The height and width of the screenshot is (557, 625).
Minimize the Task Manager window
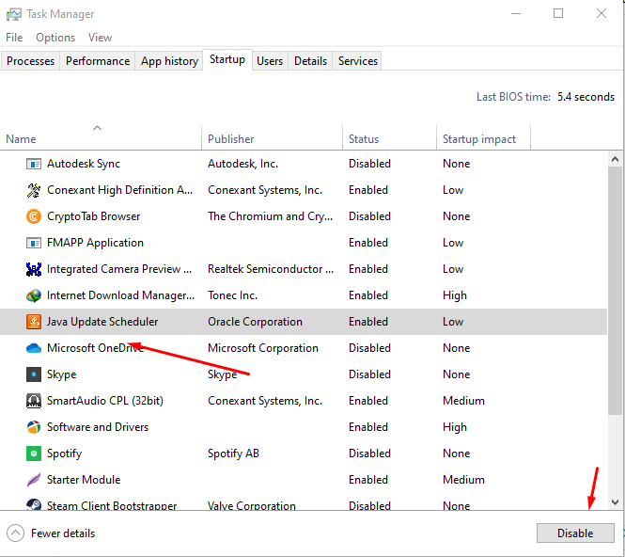coord(516,13)
